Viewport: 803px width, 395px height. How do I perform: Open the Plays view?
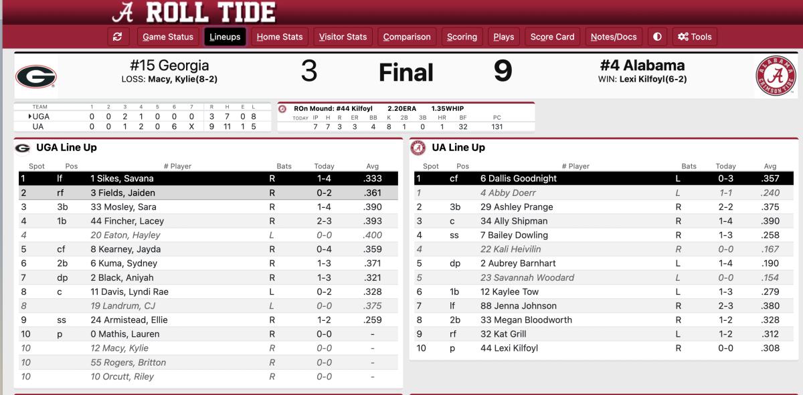click(503, 37)
